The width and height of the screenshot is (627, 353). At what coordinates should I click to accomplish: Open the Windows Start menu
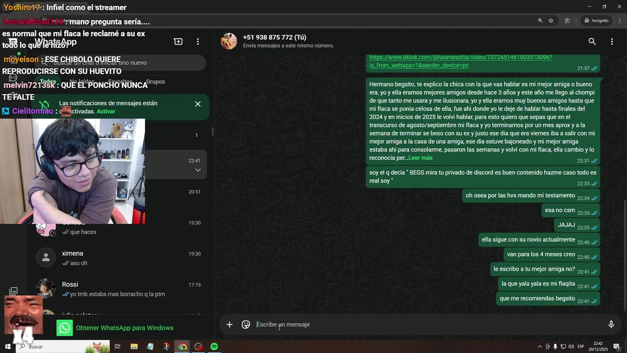pos(7,347)
